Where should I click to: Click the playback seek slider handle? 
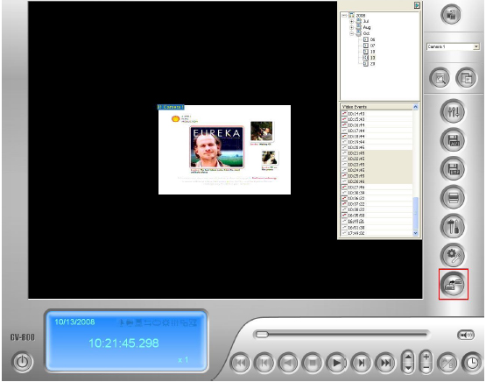pos(262,335)
